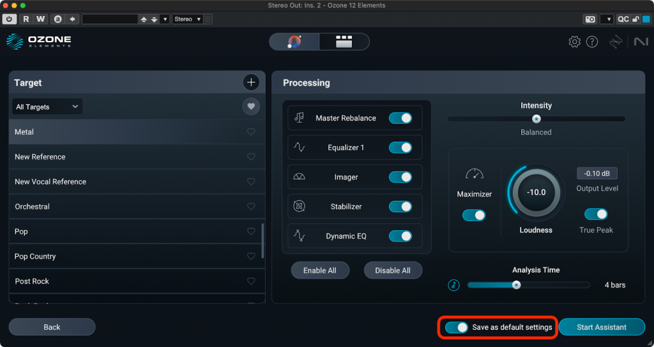Screen dimensions: 654x347
Task: Click the Start Assistant button
Action: [x=601, y=327]
